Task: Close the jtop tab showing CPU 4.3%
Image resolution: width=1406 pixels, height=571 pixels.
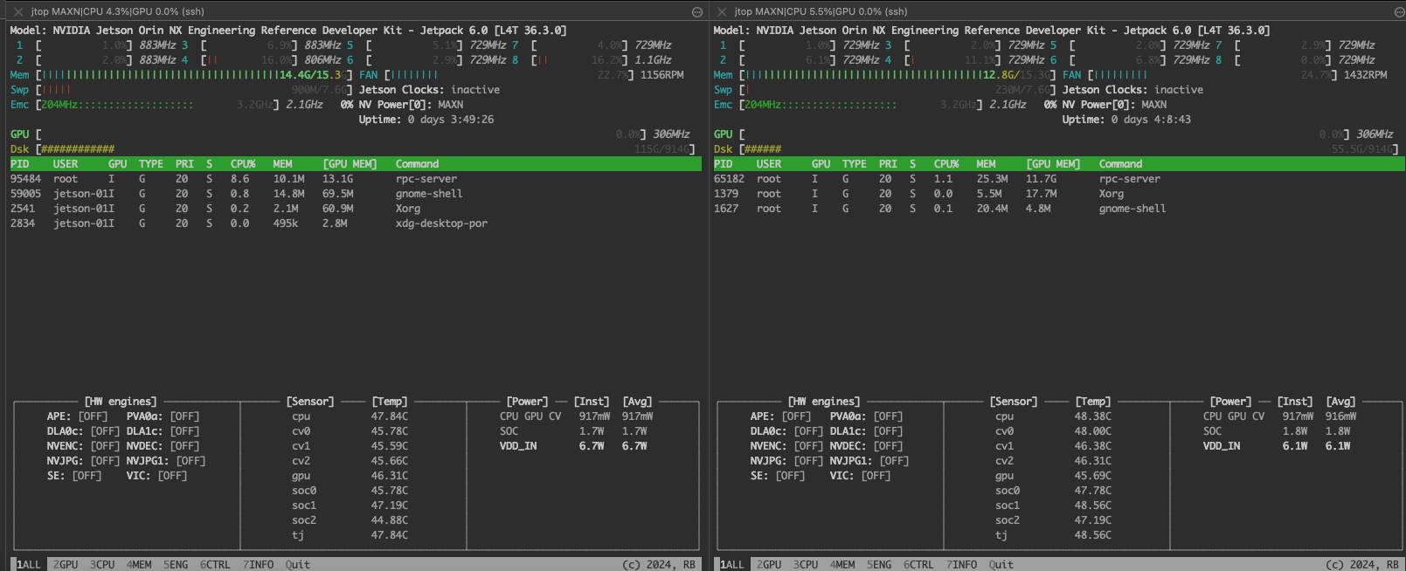Action: click(x=17, y=11)
